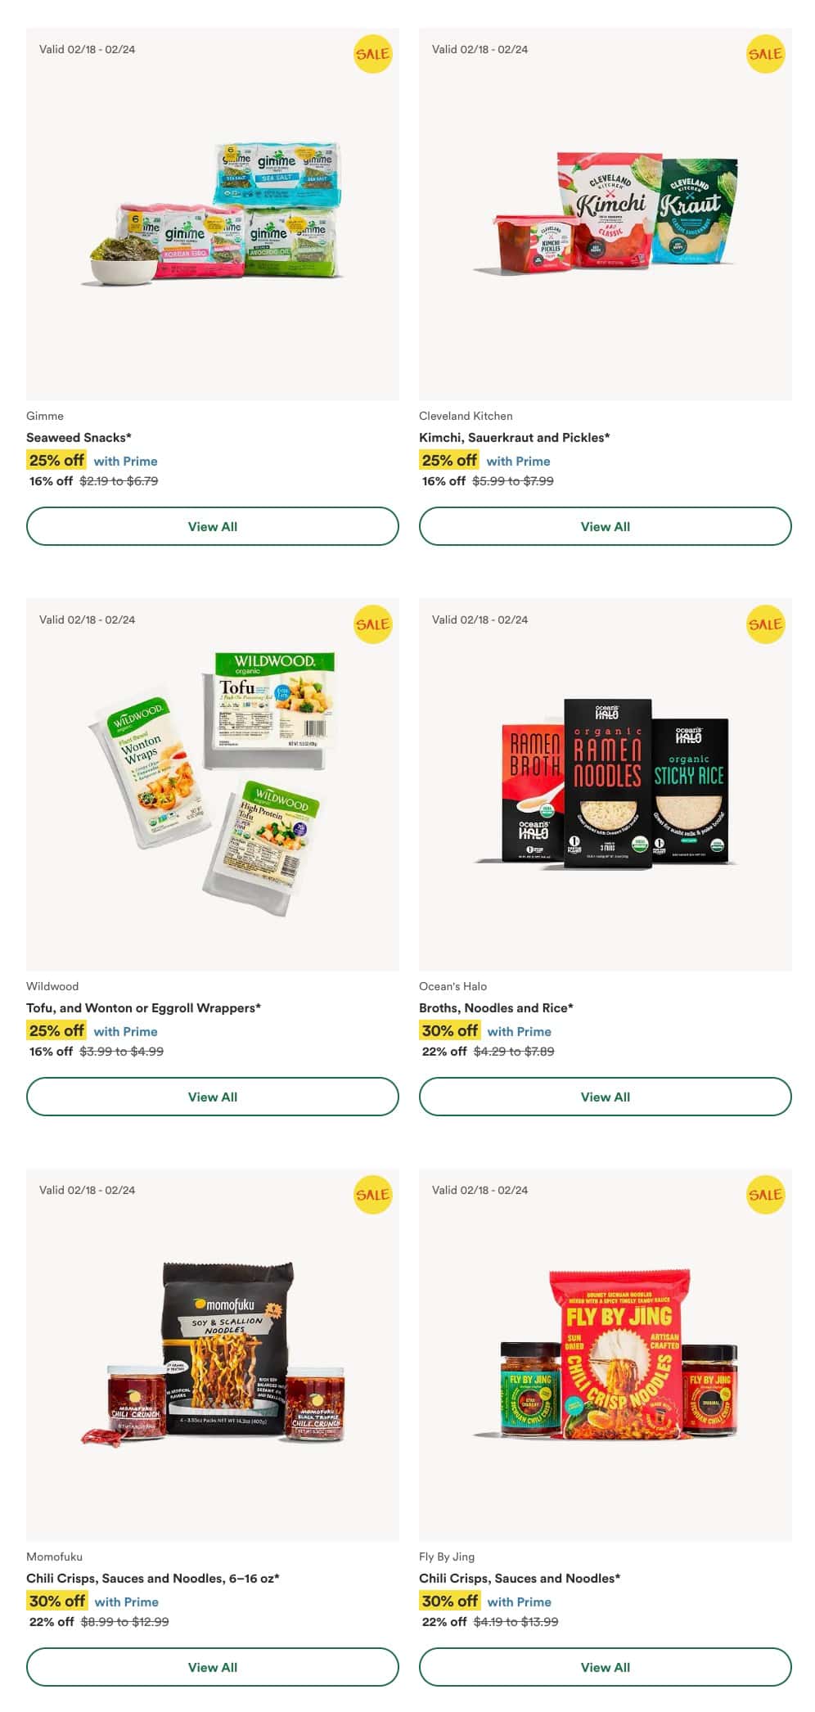Click the SALE badge on the Wildwood card
This screenshot has height=1712, width=815.
coord(372,624)
